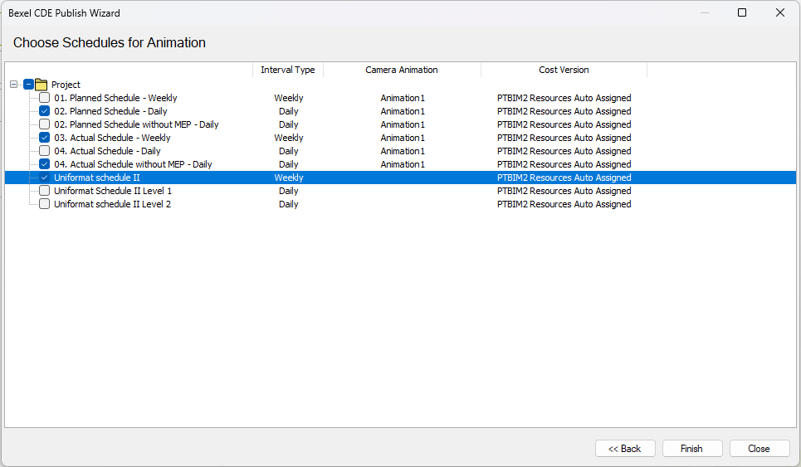The width and height of the screenshot is (801, 467).
Task: Tick Uniformat Schedule II Level 1 checkbox
Action: click(x=45, y=191)
